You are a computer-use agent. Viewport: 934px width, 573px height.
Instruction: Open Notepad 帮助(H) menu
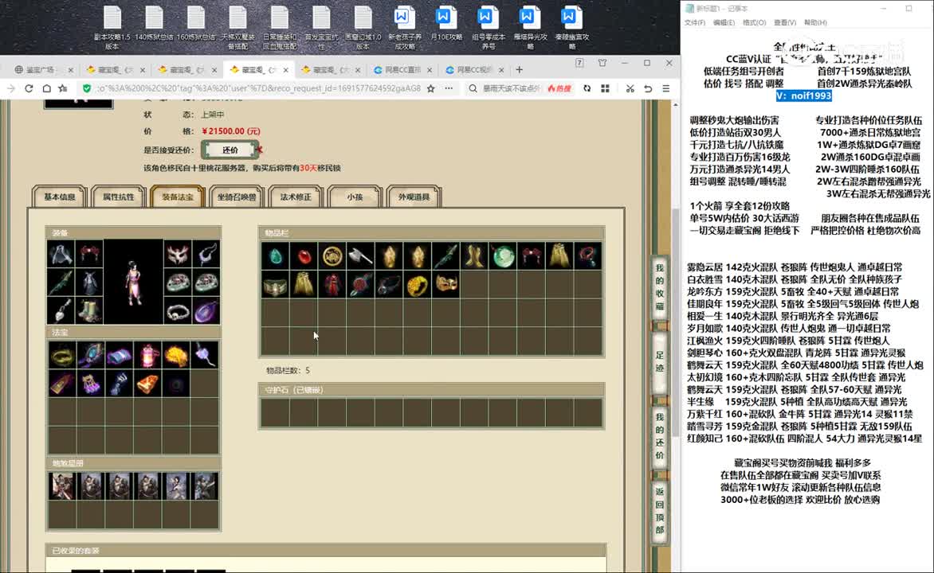pos(815,22)
